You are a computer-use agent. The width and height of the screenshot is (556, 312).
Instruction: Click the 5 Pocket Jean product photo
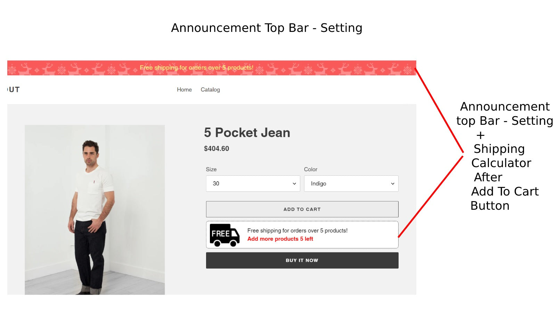click(x=95, y=210)
